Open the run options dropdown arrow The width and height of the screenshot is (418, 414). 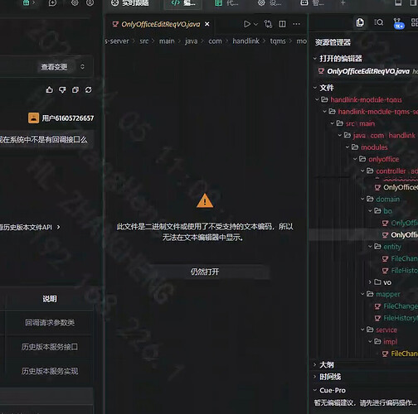pyautogui.click(x=255, y=24)
